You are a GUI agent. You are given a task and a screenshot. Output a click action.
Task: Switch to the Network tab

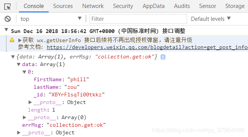pyautogui.click(x=93, y=6)
